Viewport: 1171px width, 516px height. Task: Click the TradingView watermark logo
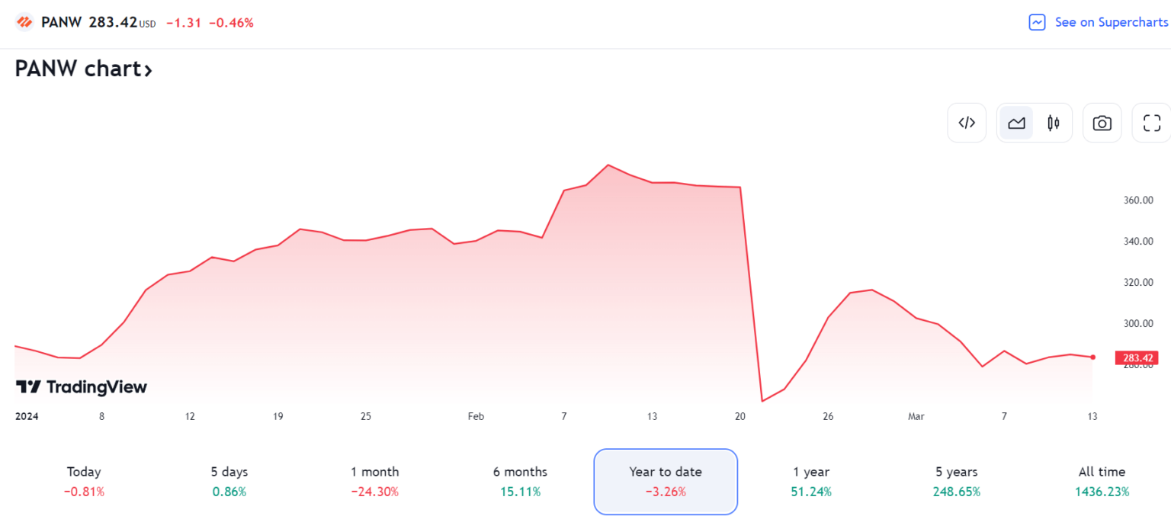point(80,387)
